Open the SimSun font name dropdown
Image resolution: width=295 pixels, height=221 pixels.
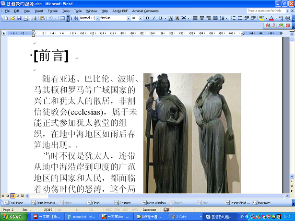click(127, 18)
